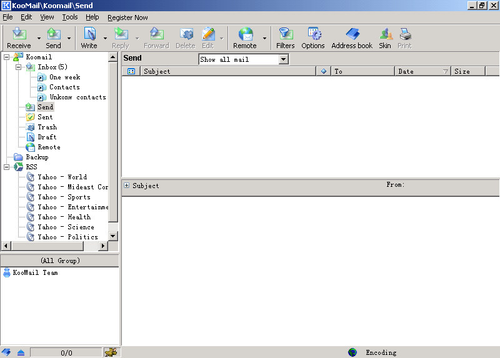Click the Encoding globe icon in status bar

352,352
